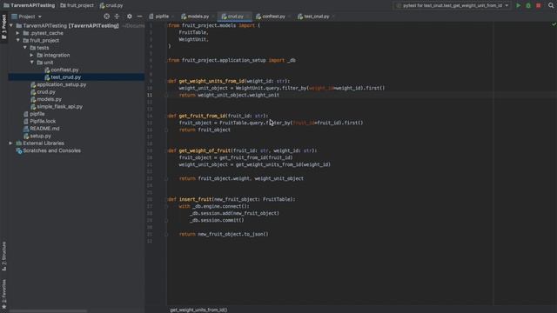557x313 pixels.
Task: Open setup.py in the project tree
Action: pyautogui.click(x=40, y=136)
